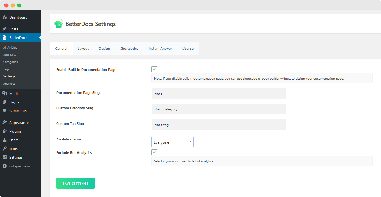
Task: Click the Pages icon in sidebar
Action: point(4,102)
